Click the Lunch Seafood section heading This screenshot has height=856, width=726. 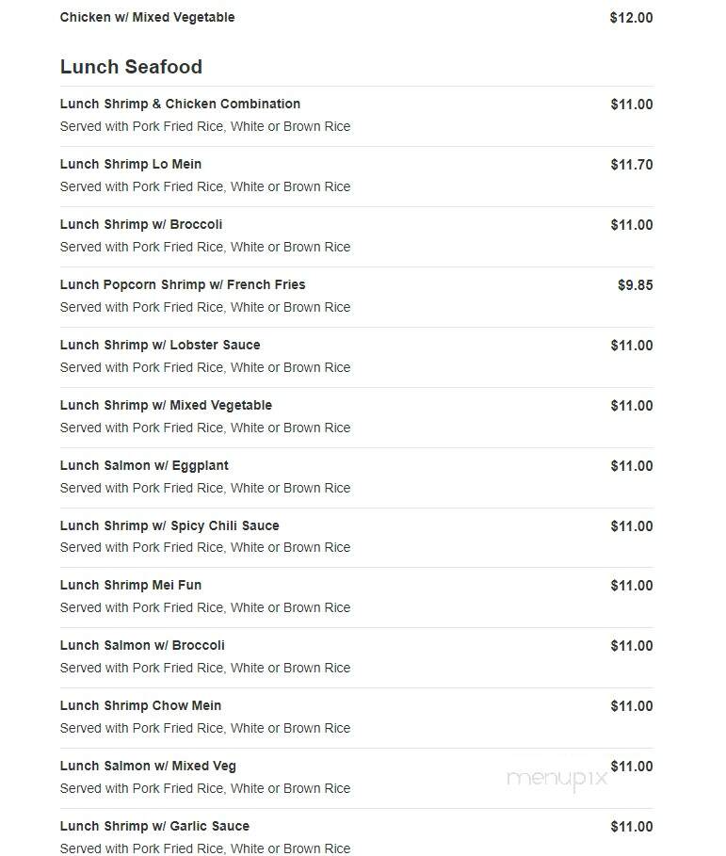pos(131,67)
